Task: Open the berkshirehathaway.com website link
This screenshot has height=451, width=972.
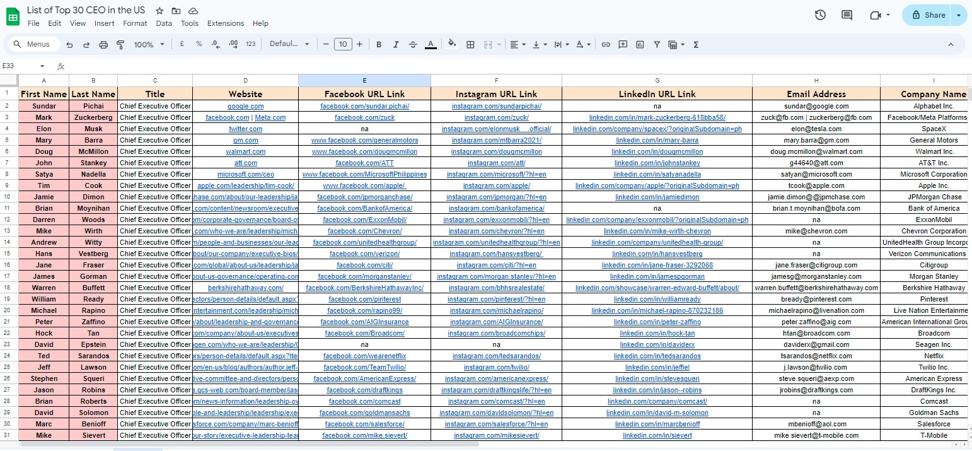Action: point(245,288)
